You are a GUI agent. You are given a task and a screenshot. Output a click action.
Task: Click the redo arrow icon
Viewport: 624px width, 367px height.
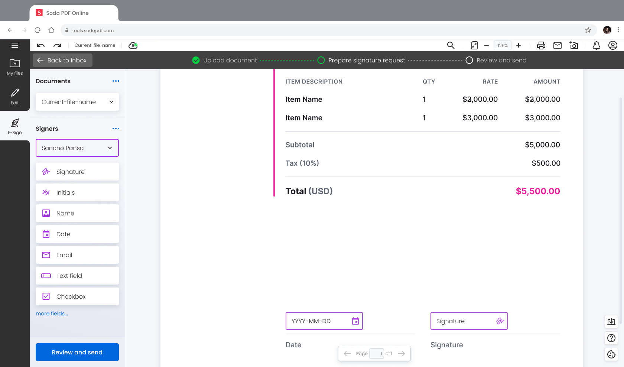tap(57, 45)
